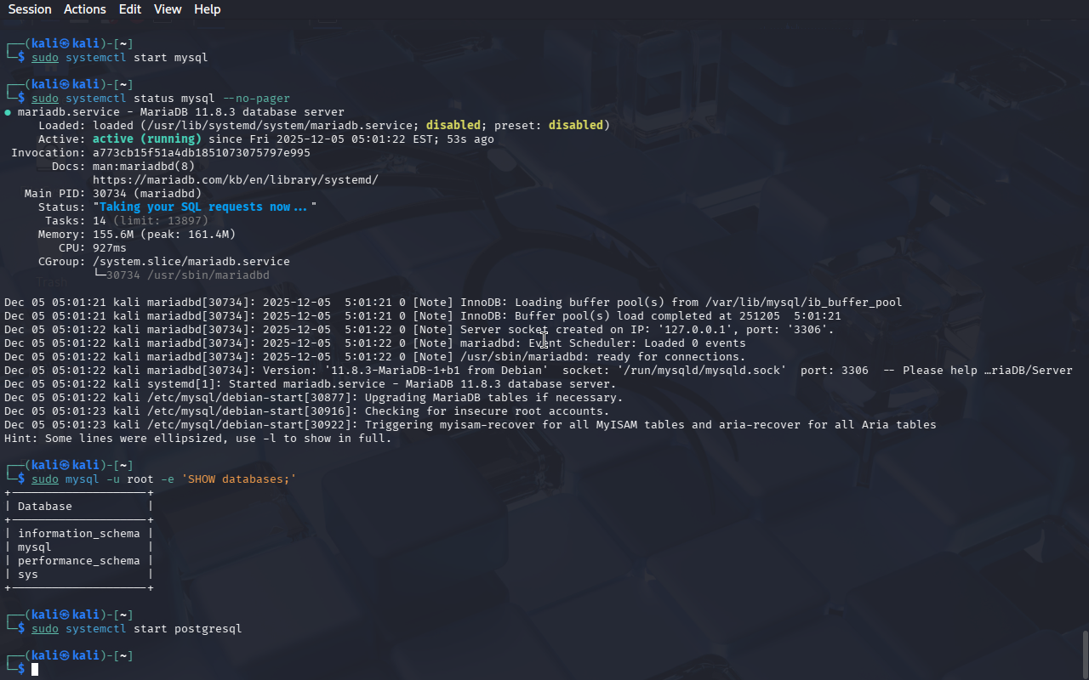Click the Hint line about ellipsized lines
The image size is (1089, 680).
click(197, 439)
